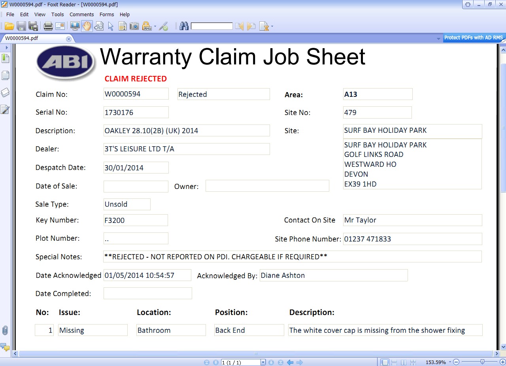Open the Attachments paperclip panel

tap(5, 330)
